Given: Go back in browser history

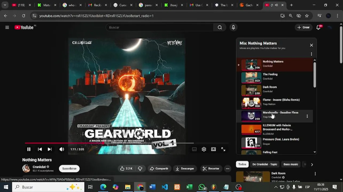Looking at the screenshot, I should click(x=6, y=16).
